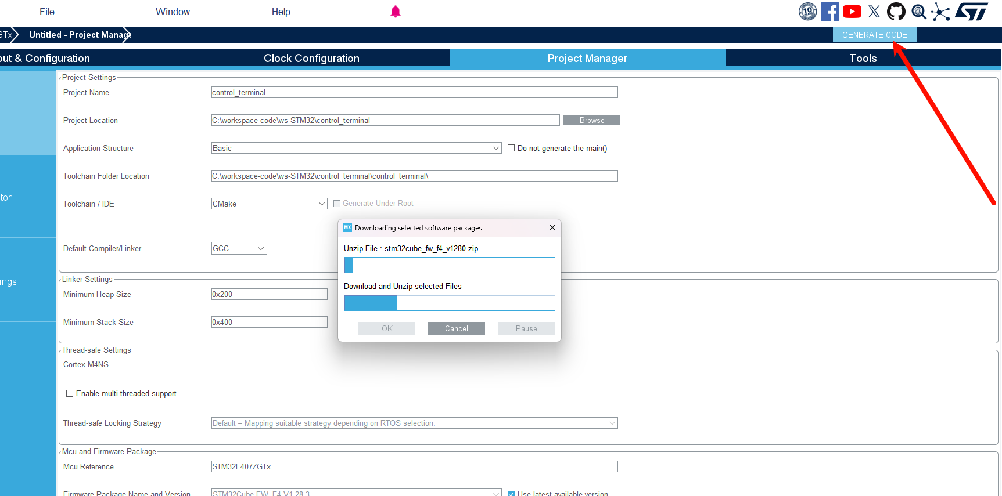The image size is (1002, 496).
Task: Click the 10 years anniversary badge icon
Action: click(807, 12)
